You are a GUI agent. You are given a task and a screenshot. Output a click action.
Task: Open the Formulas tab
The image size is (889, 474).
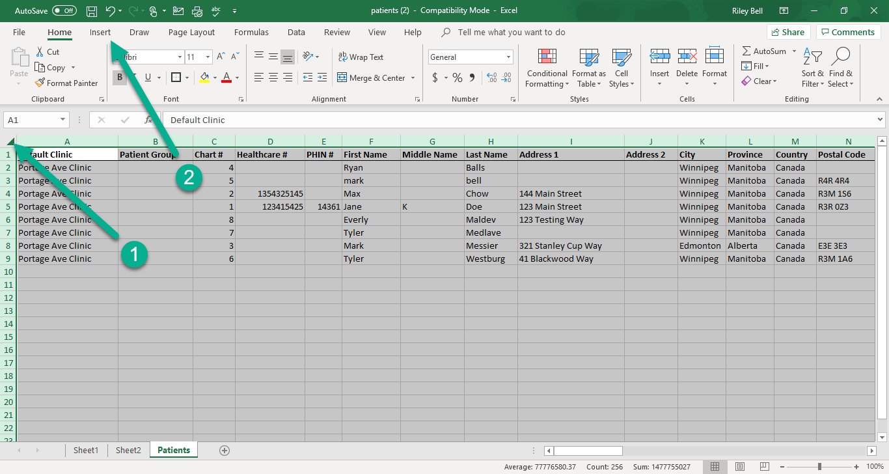point(251,32)
